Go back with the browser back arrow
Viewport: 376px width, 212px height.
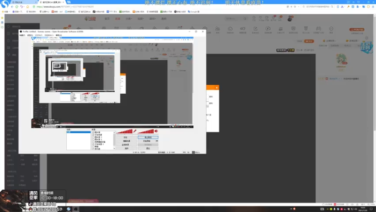click(12, 7)
